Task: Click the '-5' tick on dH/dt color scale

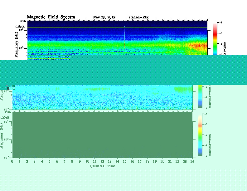Action: pyautogui.click(x=221, y=23)
